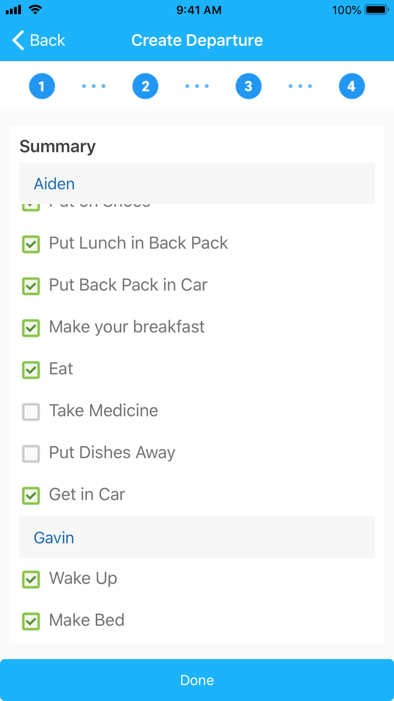Toggle Make your breakfast checkbox

coord(31,328)
